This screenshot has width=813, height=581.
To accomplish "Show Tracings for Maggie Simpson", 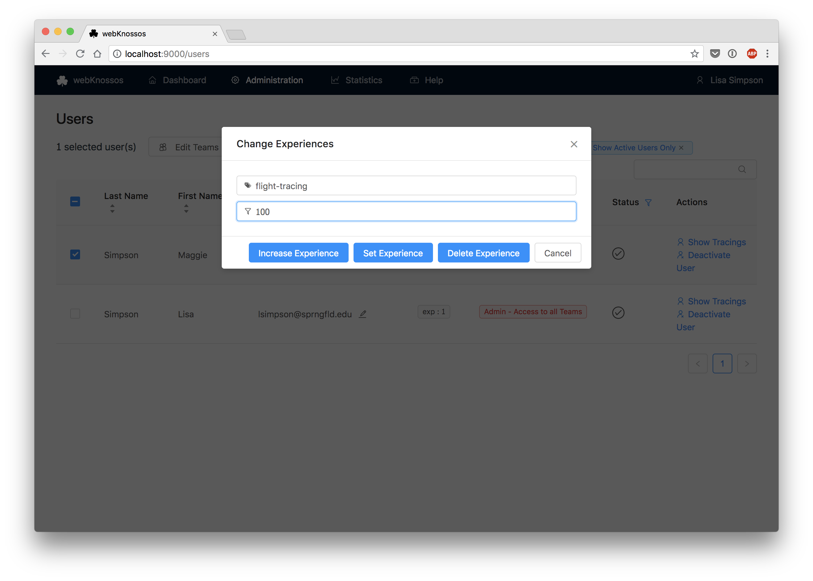I will [x=711, y=242].
